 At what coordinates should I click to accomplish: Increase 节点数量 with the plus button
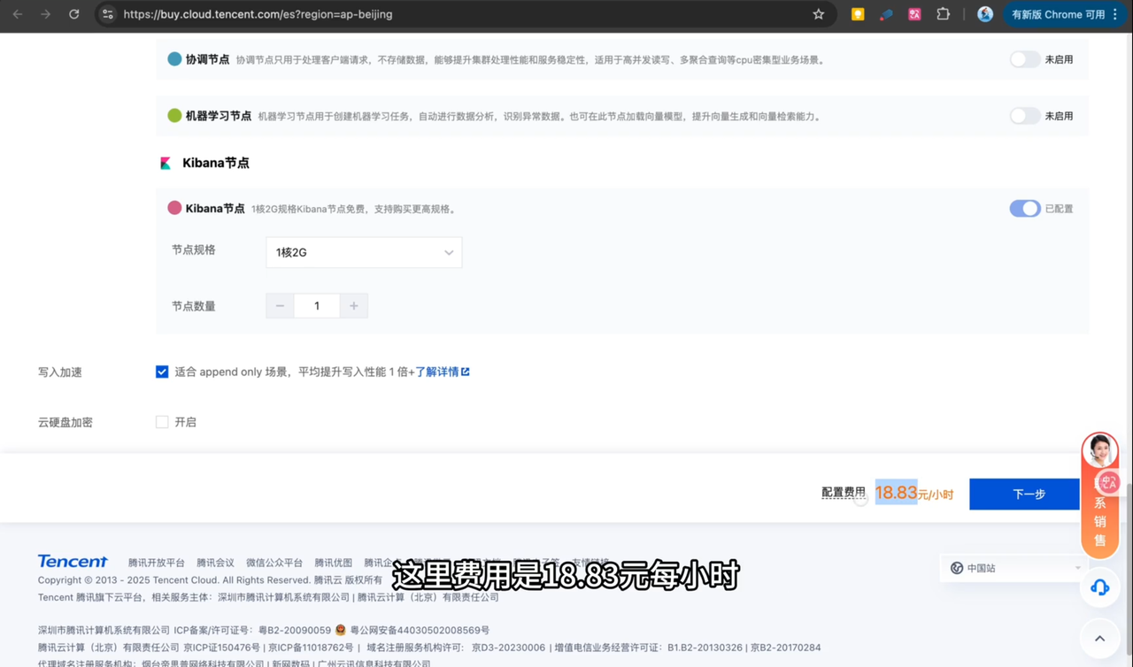click(354, 306)
